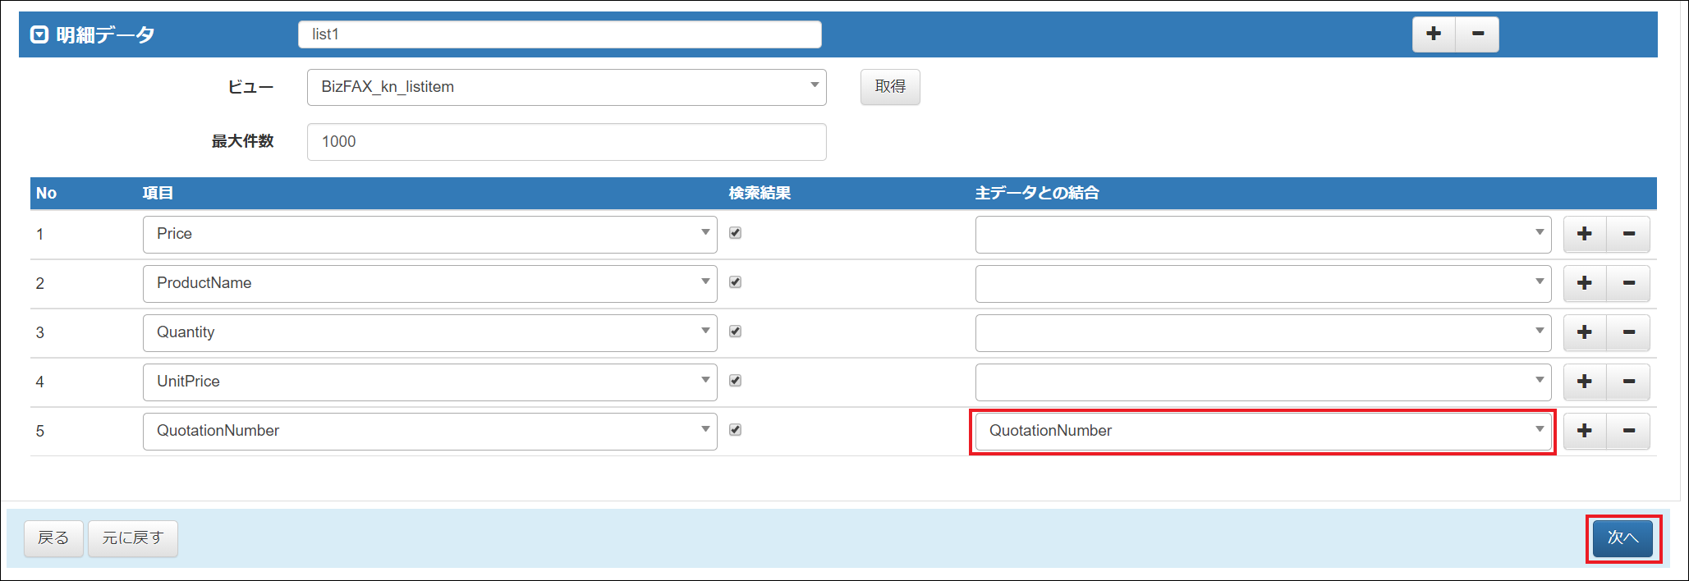Open the QuotationNumber 主データとの結合 dropdown

pos(1262,431)
